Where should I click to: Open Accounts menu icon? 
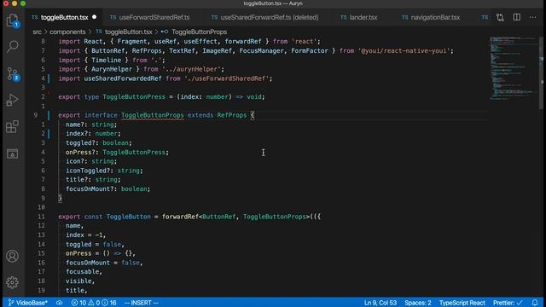pyautogui.click(x=12, y=256)
